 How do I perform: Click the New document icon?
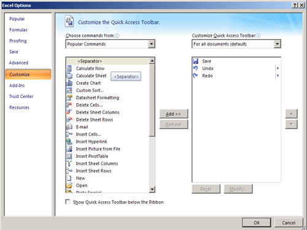point(69,178)
